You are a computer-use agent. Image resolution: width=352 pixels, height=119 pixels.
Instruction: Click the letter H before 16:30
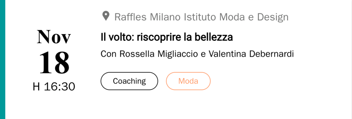pos(37,87)
